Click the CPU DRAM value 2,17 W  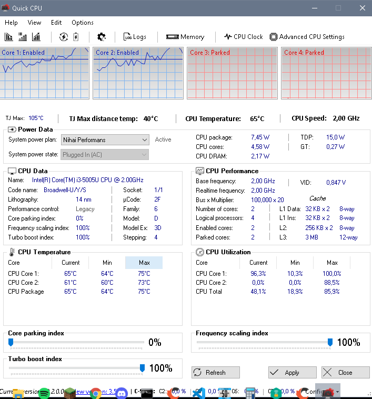[x=260, y=156]
